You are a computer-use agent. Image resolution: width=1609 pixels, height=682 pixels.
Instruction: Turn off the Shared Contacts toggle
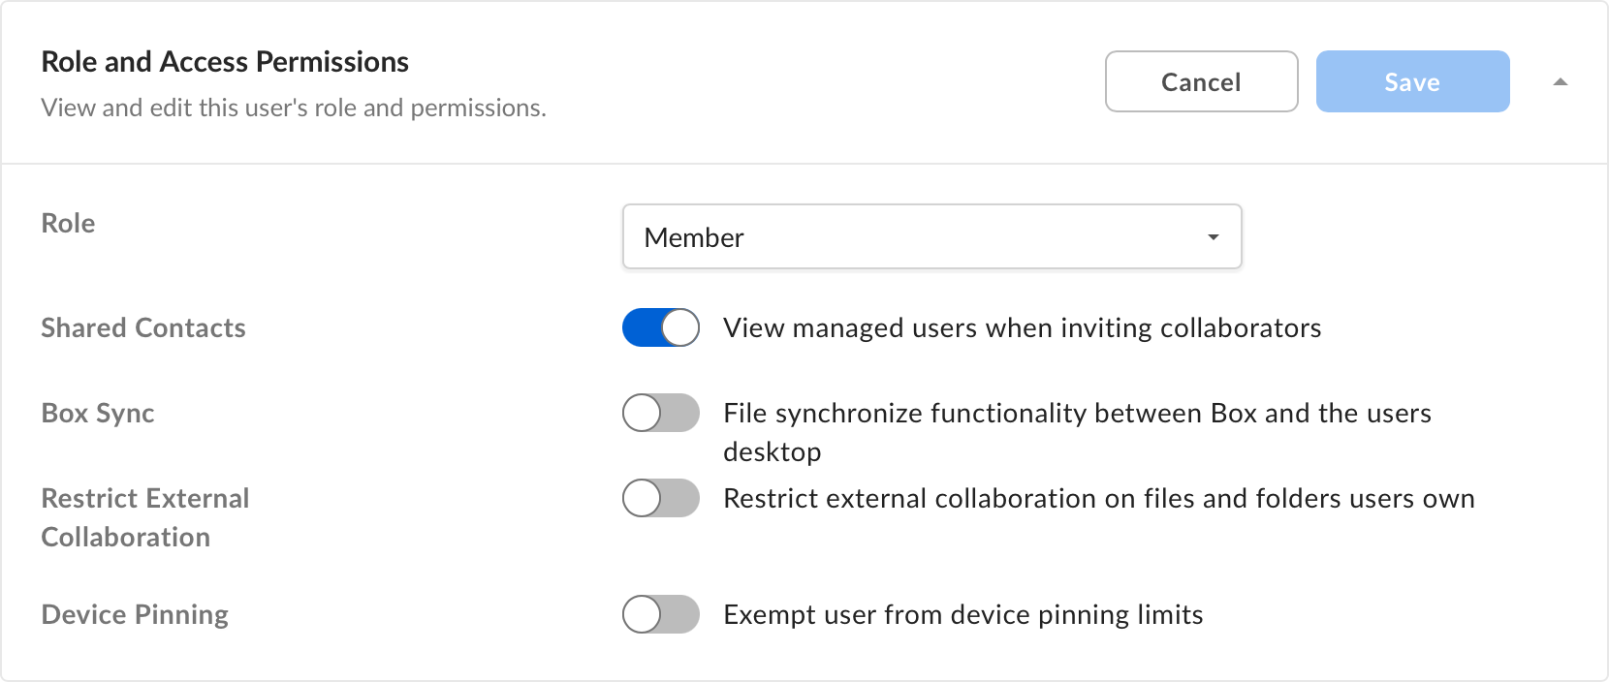[x=660, y=327]
